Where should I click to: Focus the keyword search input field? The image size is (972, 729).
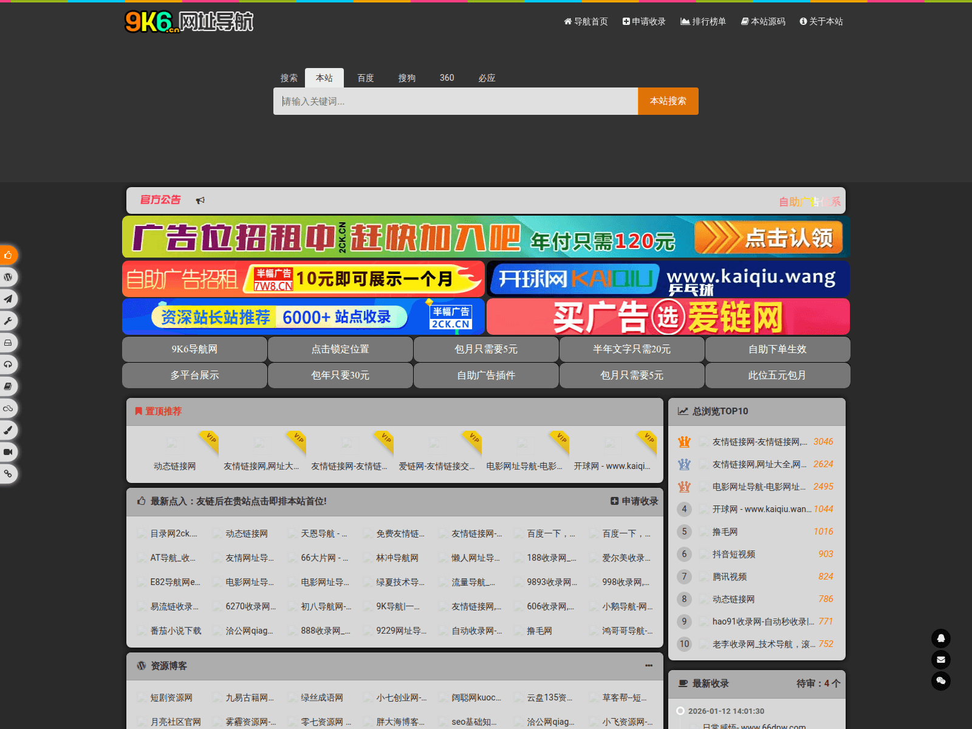(456, 101)
